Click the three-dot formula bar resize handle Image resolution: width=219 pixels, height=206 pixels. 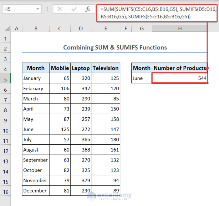47,9
